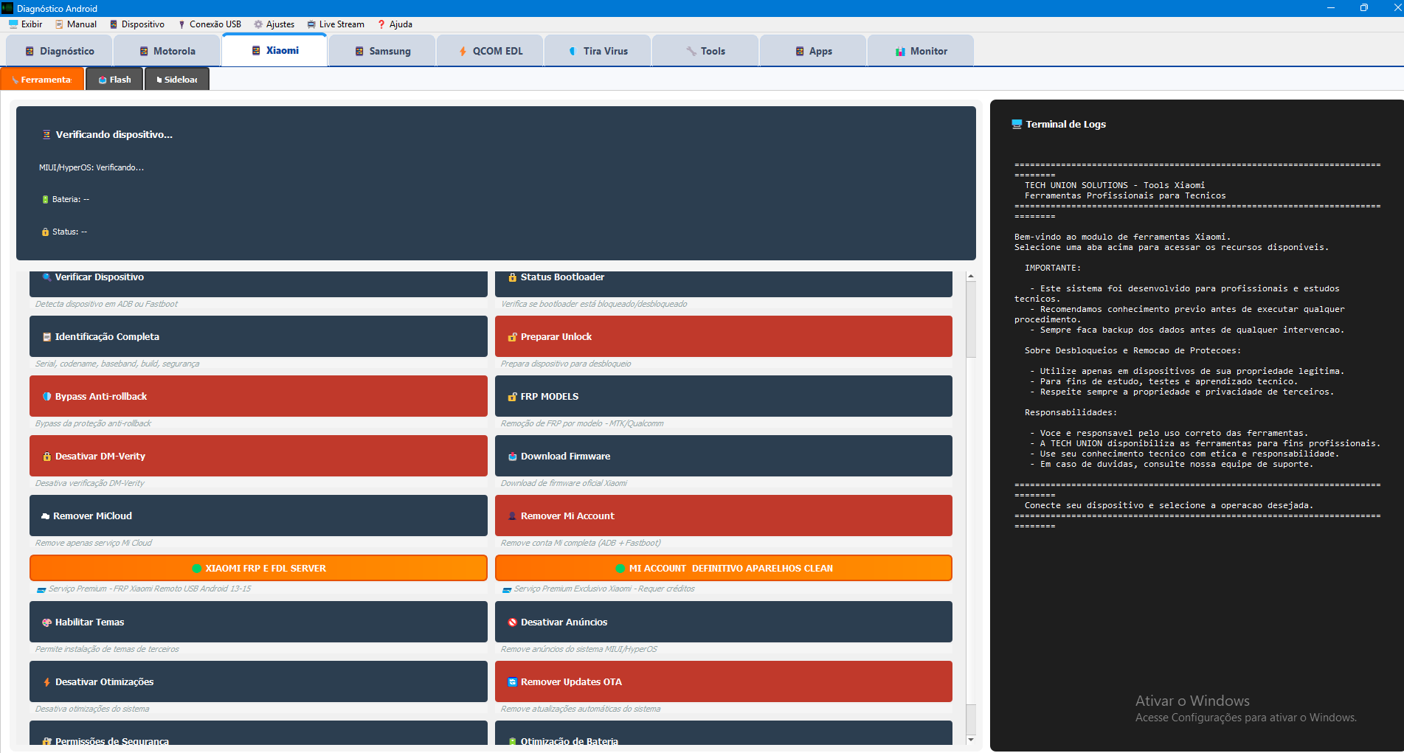Click the lock icon next to Status
The width and height of the screenshot is (1404, 753).
pos(45,232)
